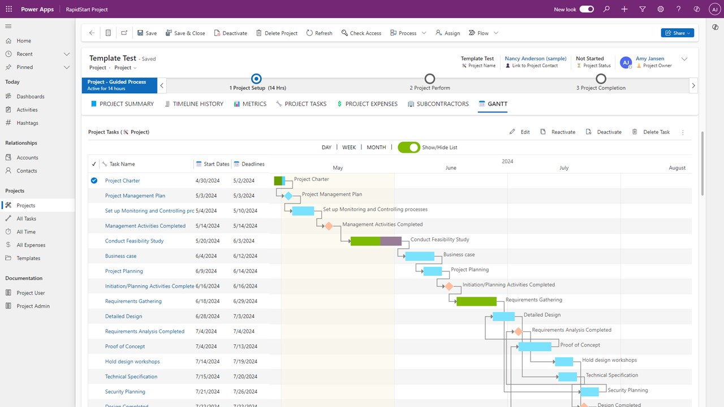Open the Nancy Anderson (sample) contact link
This screenshot has width=724, height=407.
pos(536,58)
